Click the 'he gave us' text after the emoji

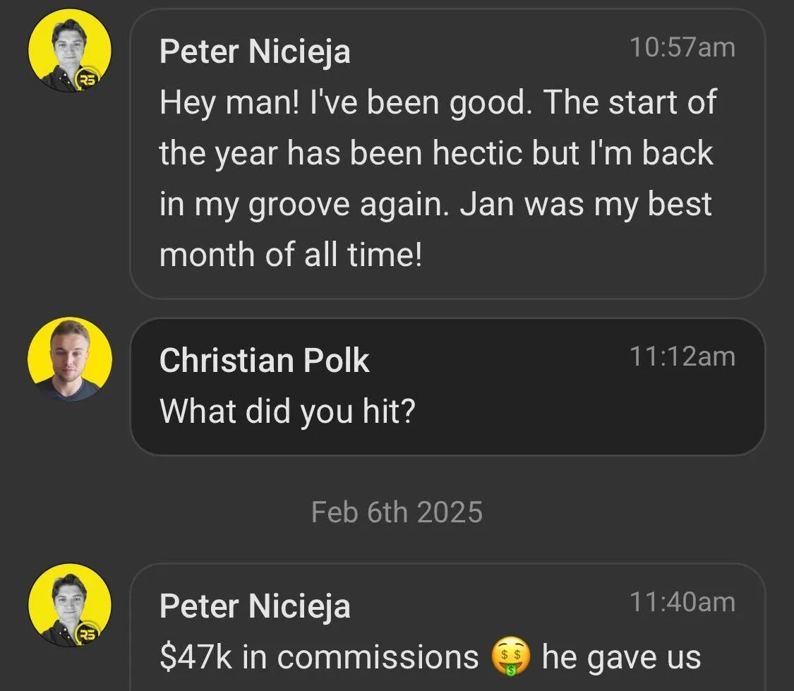pyautogui.click(x=621, y=658)
